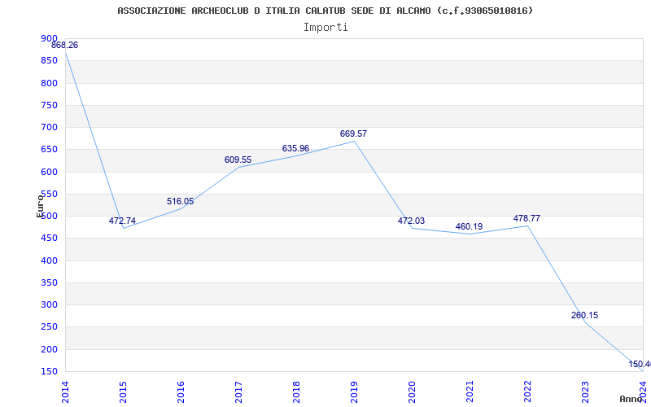Click x-axis year label 2020
The width and height of the screenshot is (651, 407).
(x=412, y=392)
